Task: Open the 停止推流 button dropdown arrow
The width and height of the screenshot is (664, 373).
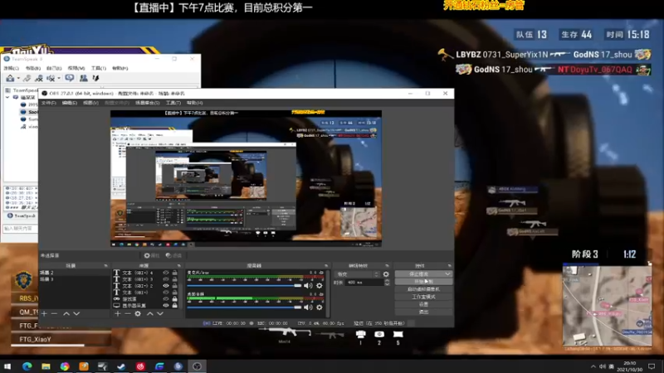Action: pyautogui.click(x=447, y=274)
